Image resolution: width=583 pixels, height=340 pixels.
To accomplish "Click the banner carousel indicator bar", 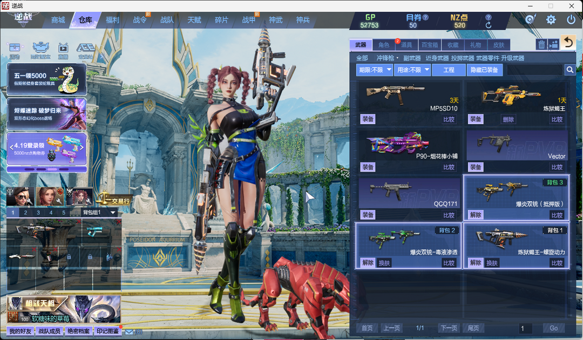I will click(x=47, y=169).
